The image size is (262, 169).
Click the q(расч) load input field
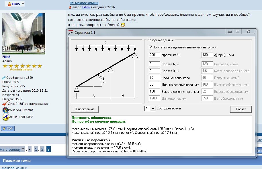(155, 55)
